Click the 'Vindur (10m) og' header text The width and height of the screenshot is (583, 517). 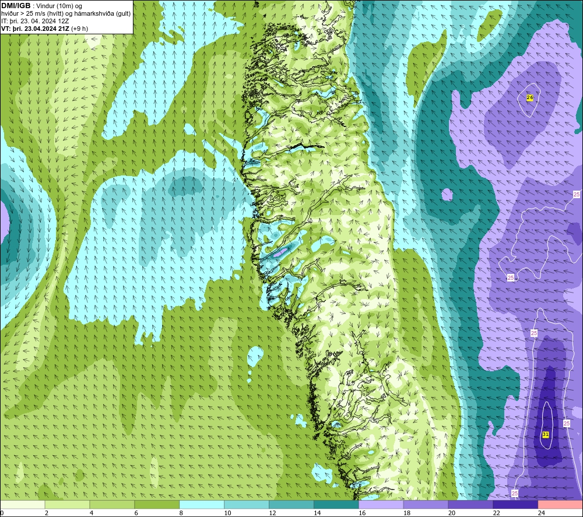tap(59, 6)
